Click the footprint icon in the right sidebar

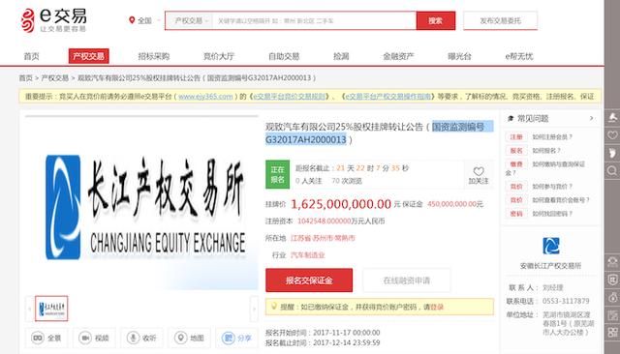(612, 153)
